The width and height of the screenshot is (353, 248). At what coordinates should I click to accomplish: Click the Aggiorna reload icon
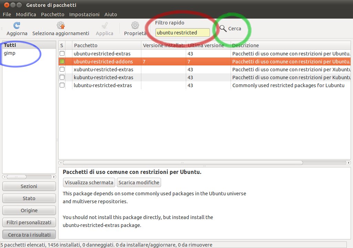(17, 25)
